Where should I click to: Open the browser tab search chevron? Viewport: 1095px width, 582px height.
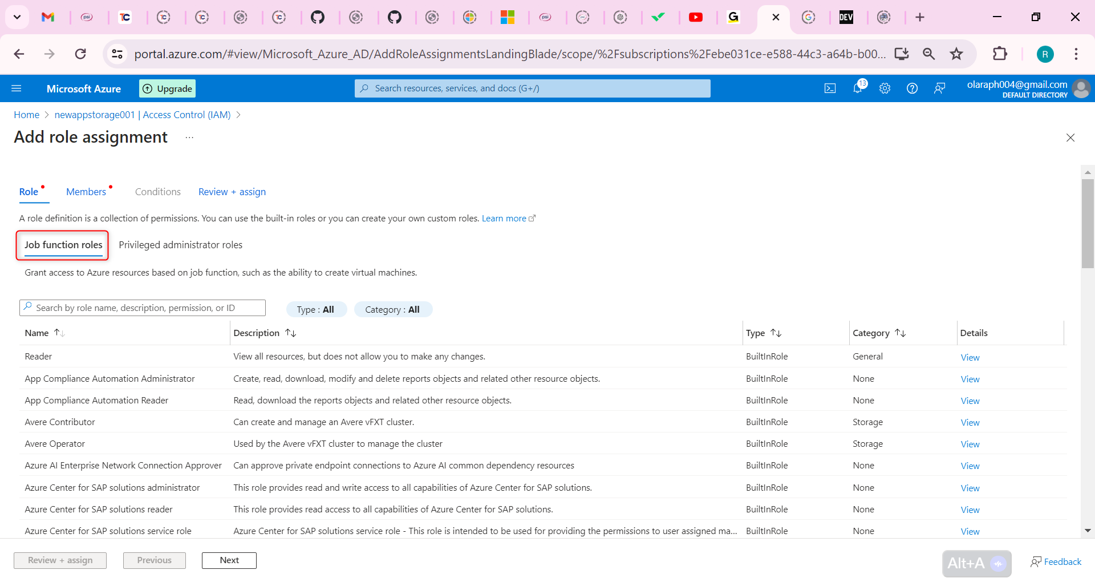pyautogui.click(x=17, y=17)
